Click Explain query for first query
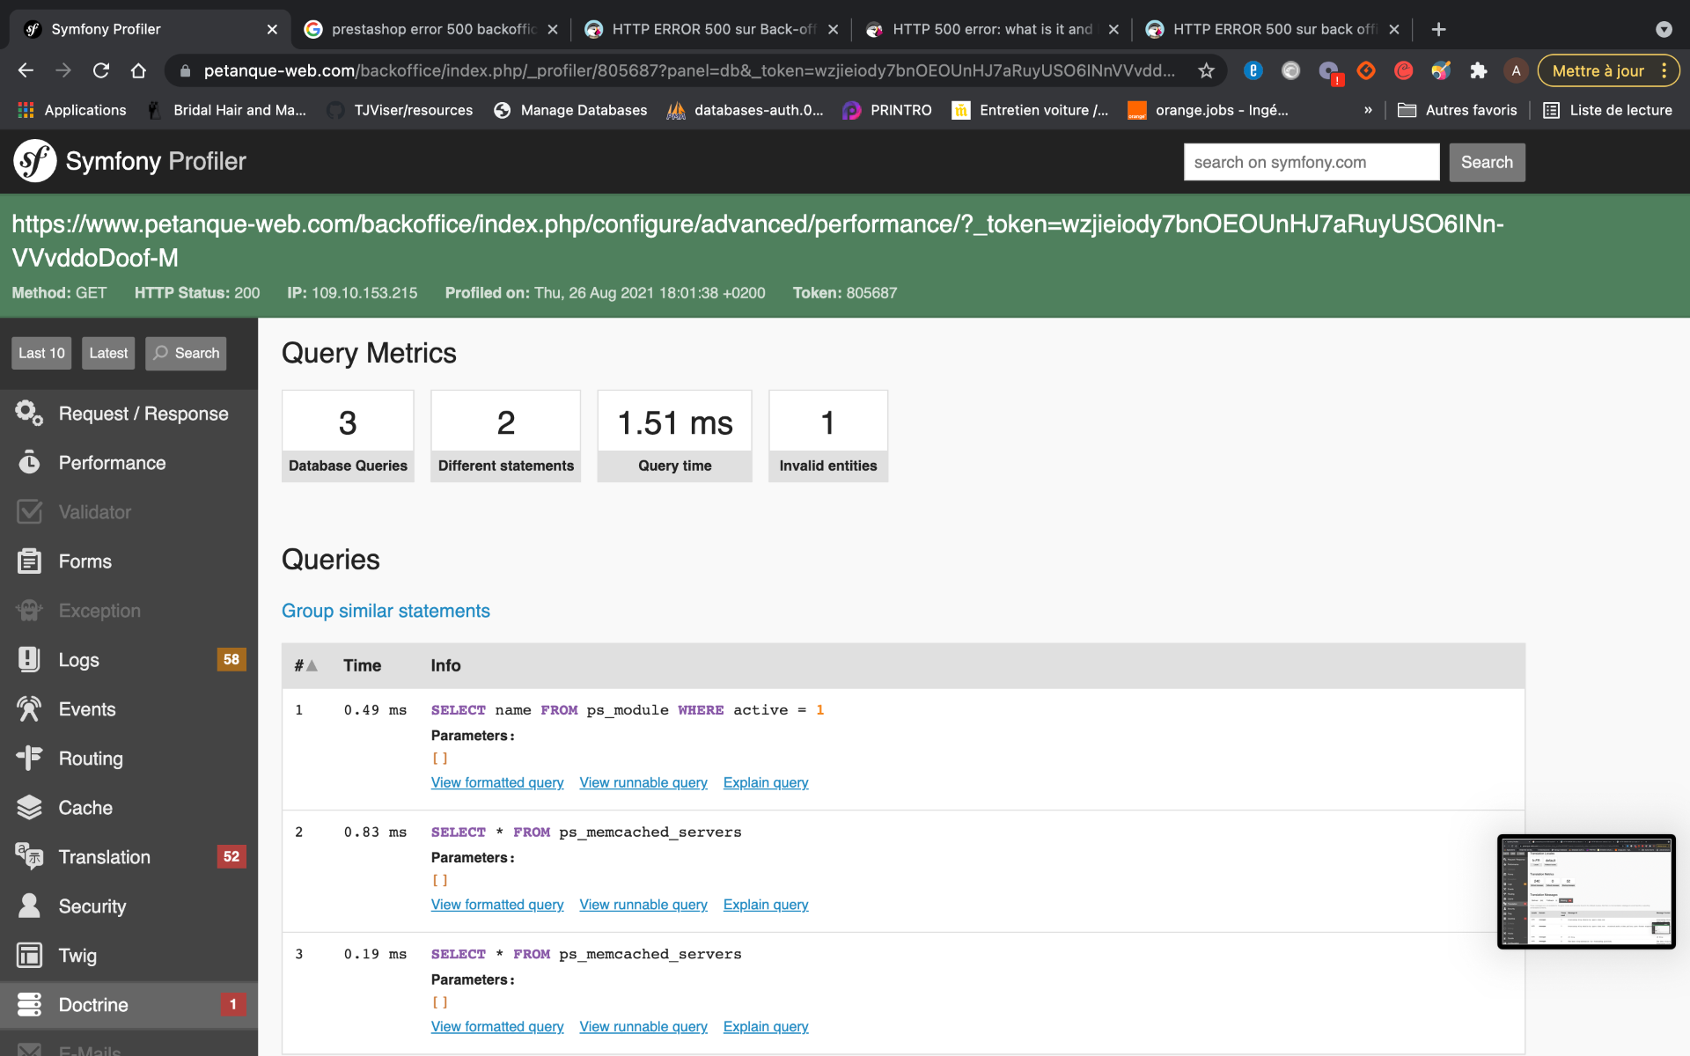This screenshot has width=1690, height=1056. point(765,782)
